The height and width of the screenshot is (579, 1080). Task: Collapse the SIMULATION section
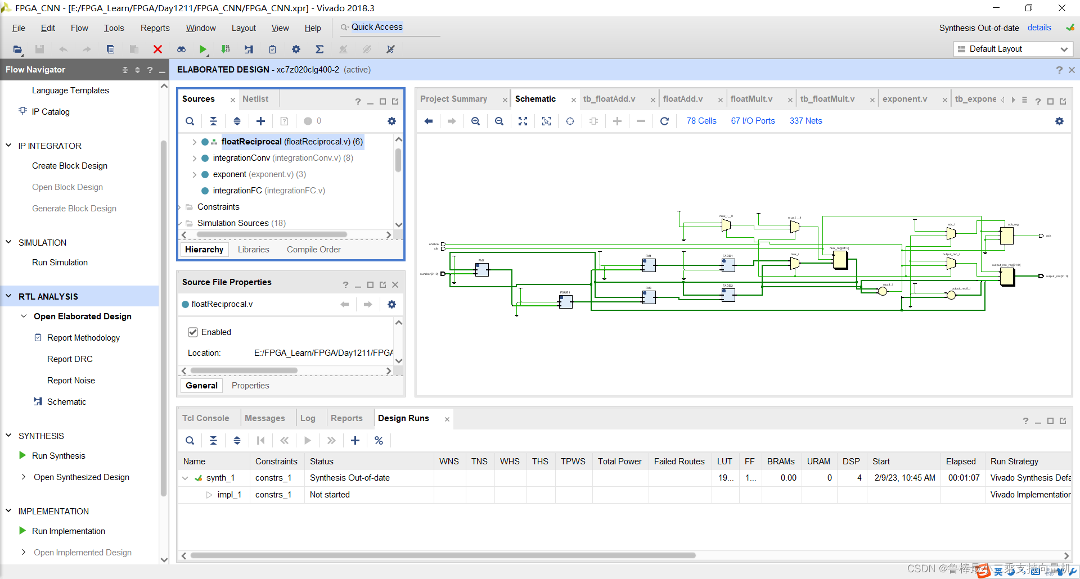(x=9, y=242)
